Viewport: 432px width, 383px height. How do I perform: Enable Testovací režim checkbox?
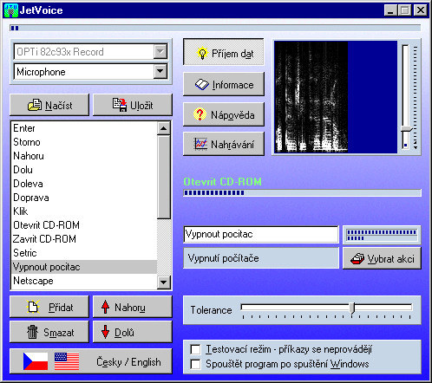click(195, 349)
